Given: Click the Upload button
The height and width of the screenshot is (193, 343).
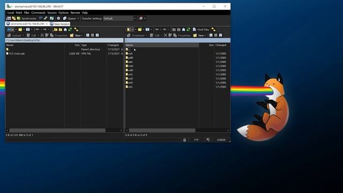Looking at the screenshot, I should pyautogui.click(x=14, y=35).
